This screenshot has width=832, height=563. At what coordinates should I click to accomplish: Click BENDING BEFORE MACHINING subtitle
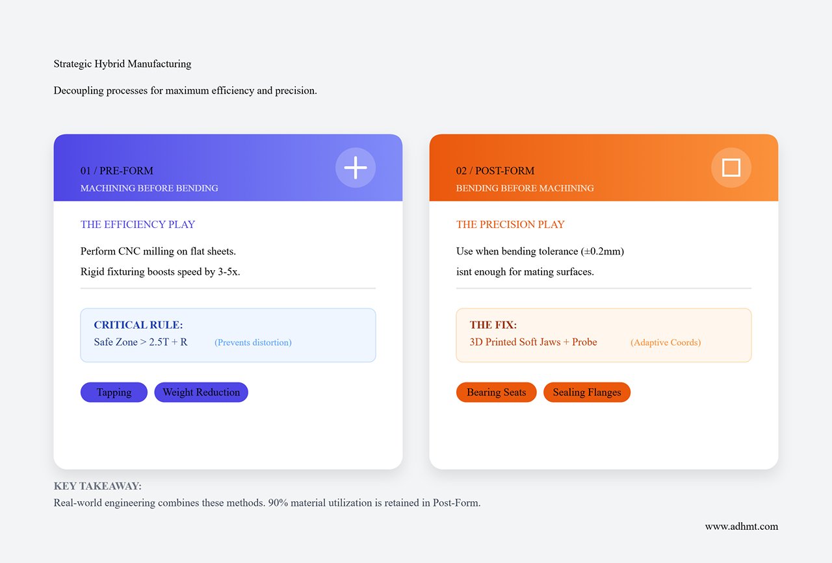coord(525,188)
